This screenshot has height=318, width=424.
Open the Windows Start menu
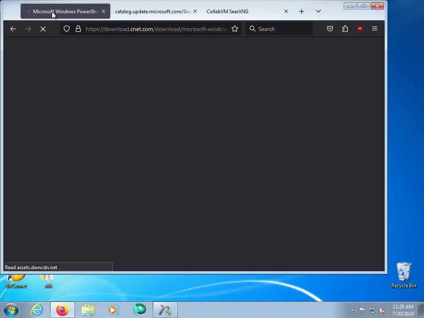pyautogui.click(x=11, y=310)
